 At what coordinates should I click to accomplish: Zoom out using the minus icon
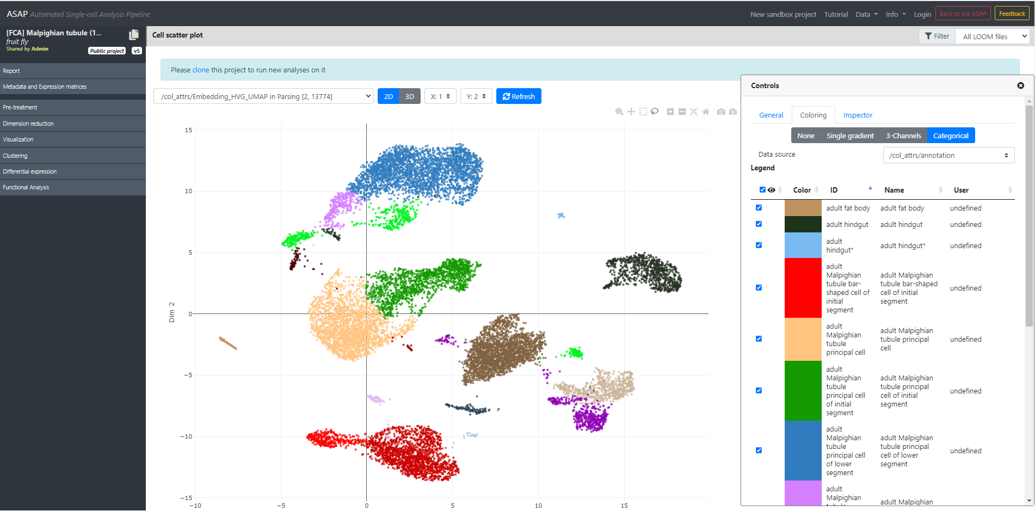coord(681,111)
